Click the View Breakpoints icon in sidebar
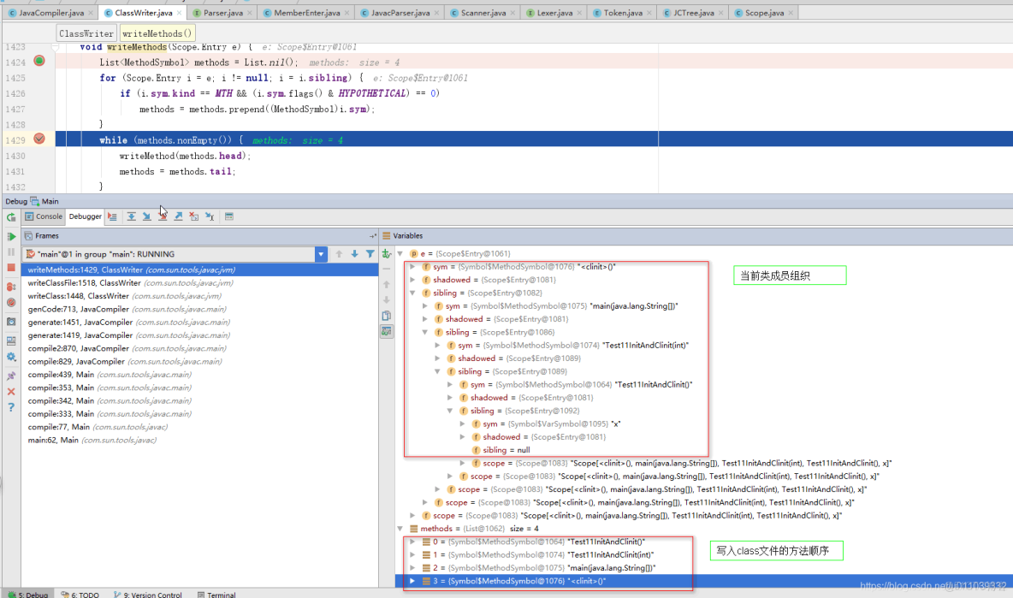Viewport: 1013px width, 598px height. pyautogui.click(x=11, y=287)
